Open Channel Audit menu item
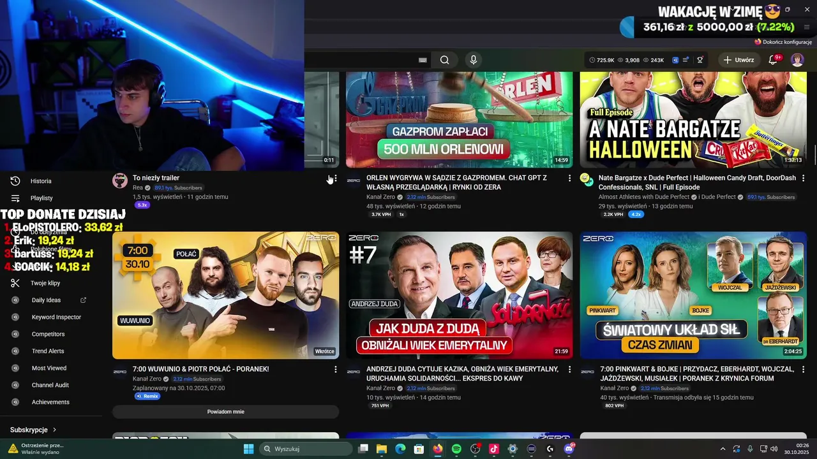817x459 pixels. (x=50, y=385)
